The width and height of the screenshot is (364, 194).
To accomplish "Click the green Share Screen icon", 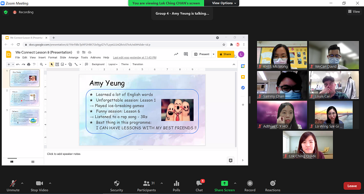I will coord(224,183).
